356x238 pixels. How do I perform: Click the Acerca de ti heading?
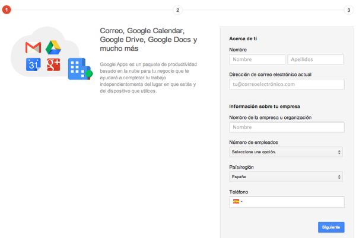click(x=243, y=38)
